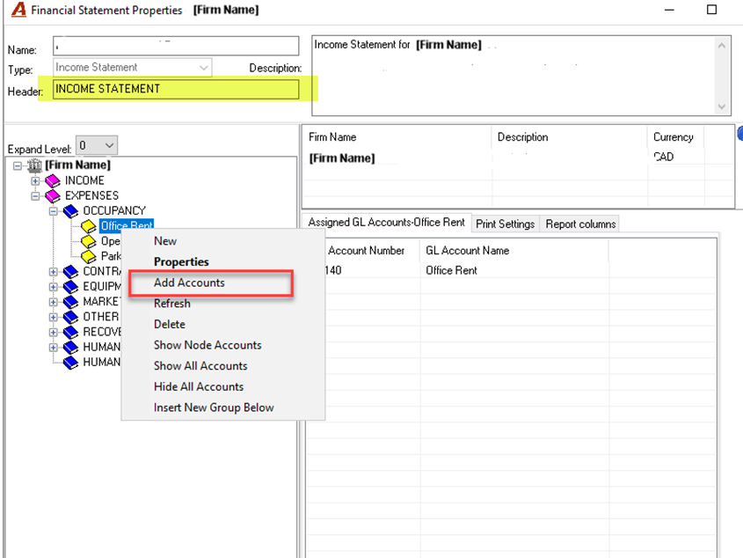The image size is (743, 558).
Task: Expand the EQUIPM… tree node
Action: 54,287
